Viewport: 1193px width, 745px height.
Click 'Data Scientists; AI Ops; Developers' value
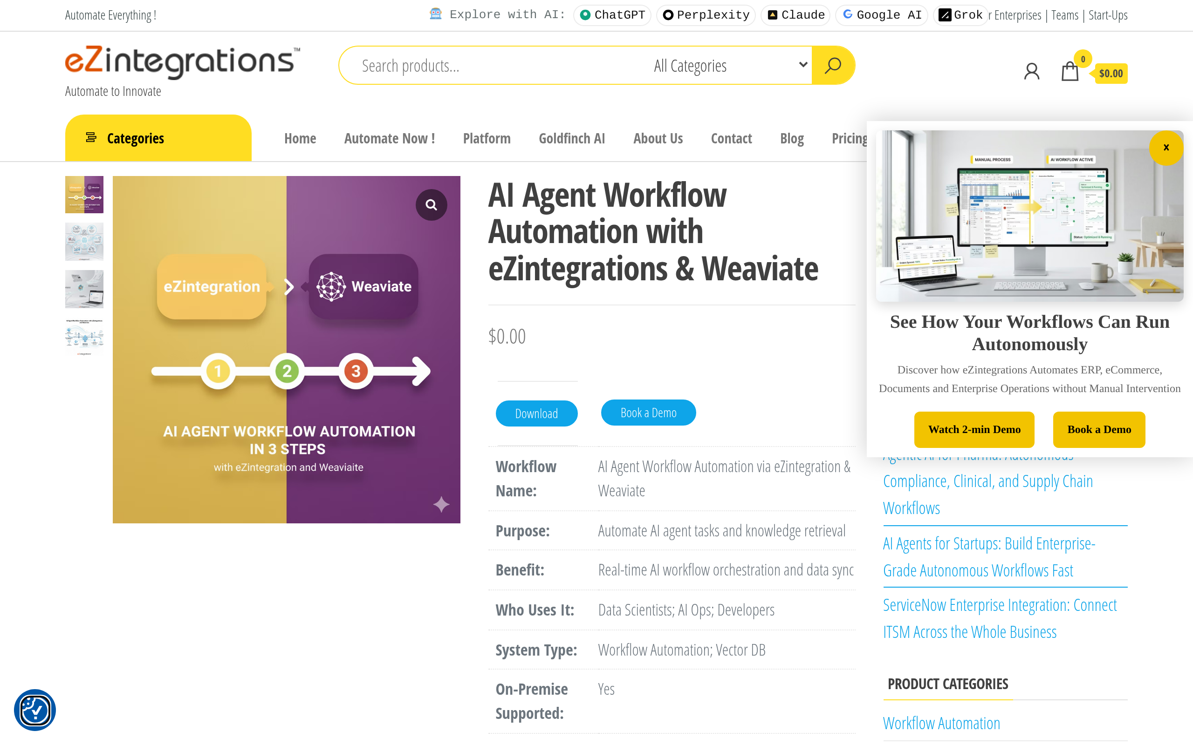coord(686,610)
